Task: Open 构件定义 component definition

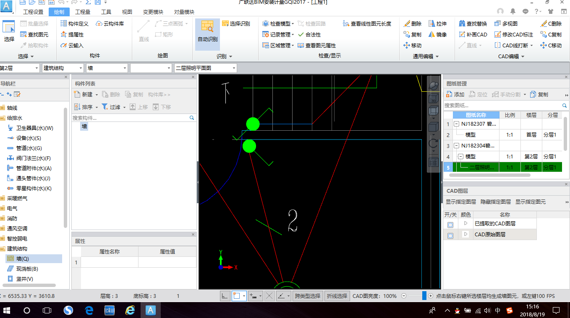Action: click(x=75, y=23)
